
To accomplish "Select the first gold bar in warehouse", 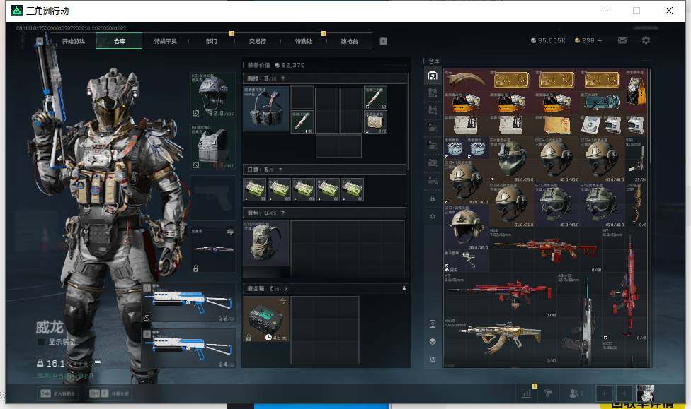I will point(511,80).
